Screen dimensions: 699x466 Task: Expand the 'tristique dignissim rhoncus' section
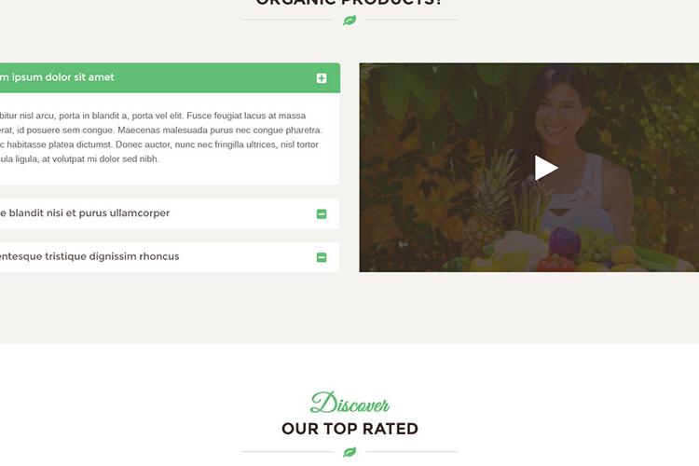[89, 256]
